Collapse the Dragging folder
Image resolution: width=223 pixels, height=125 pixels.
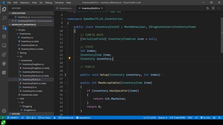[x=21, y=106]
